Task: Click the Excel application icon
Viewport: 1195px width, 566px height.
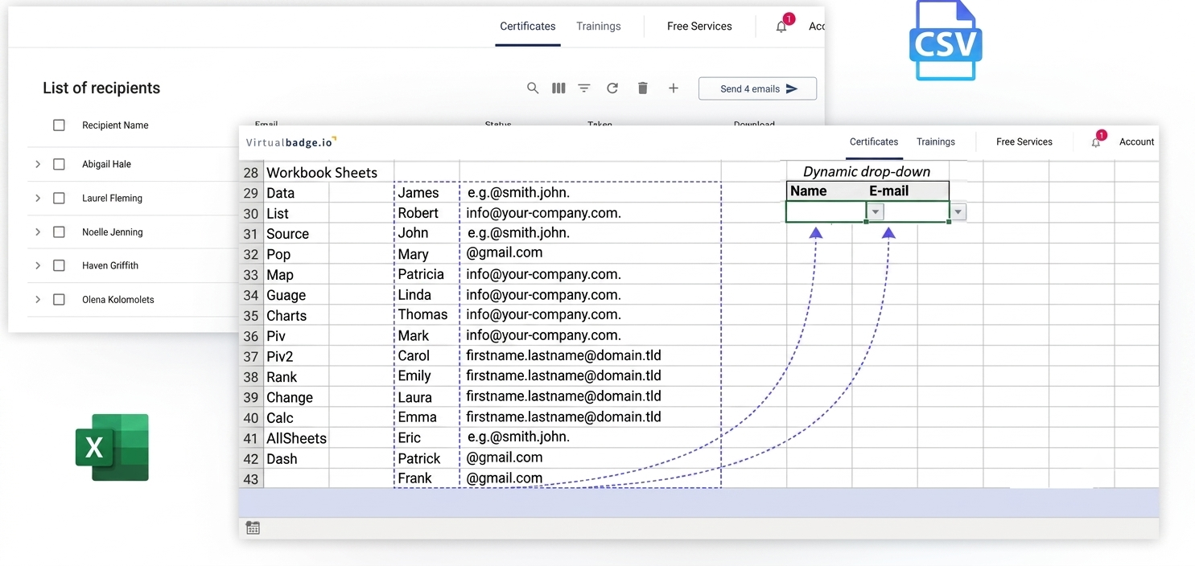Action: click(113, 447)
